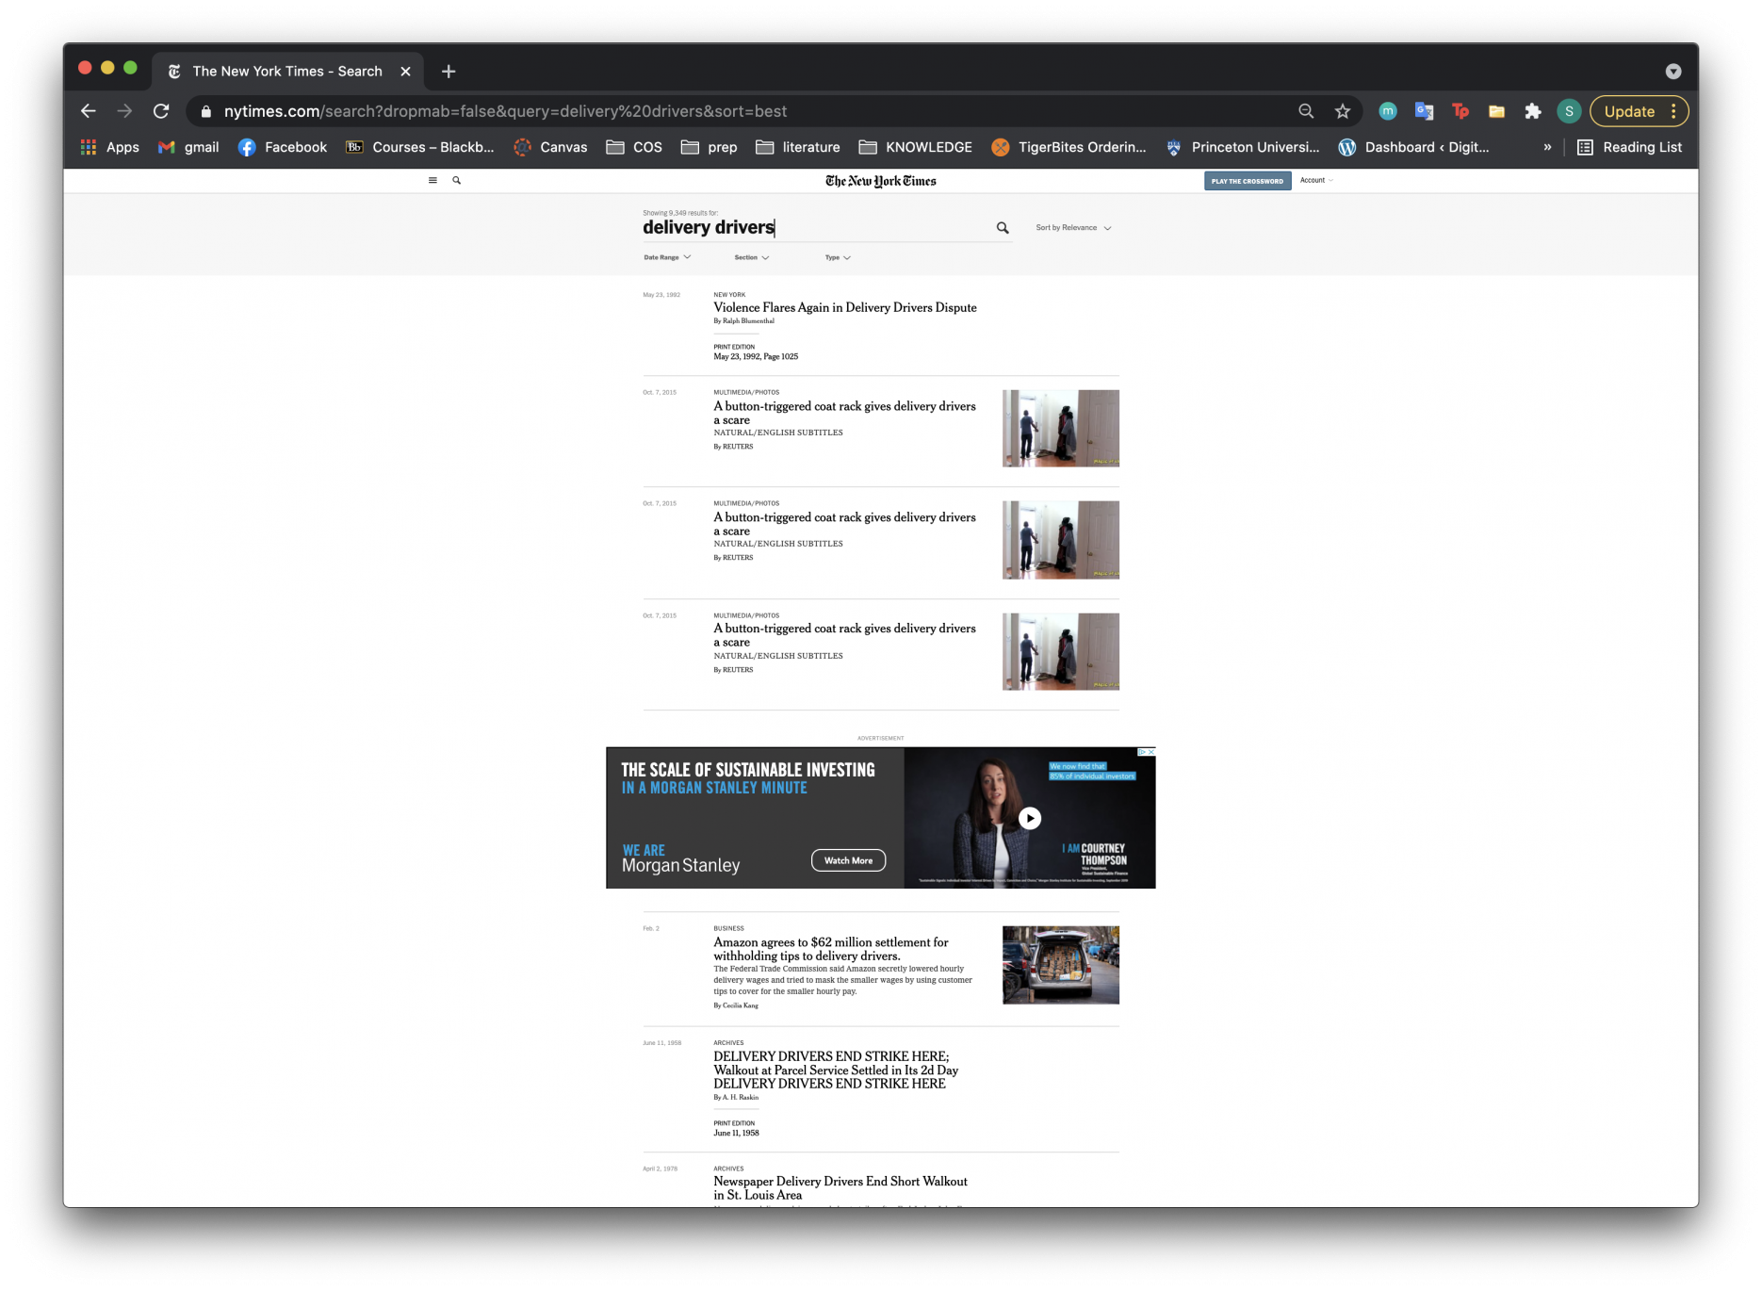Screen dimensions: 1762x1291
Task: Show hidden bookmarks with the double chevron
Action: click(x=1547, y=147)
